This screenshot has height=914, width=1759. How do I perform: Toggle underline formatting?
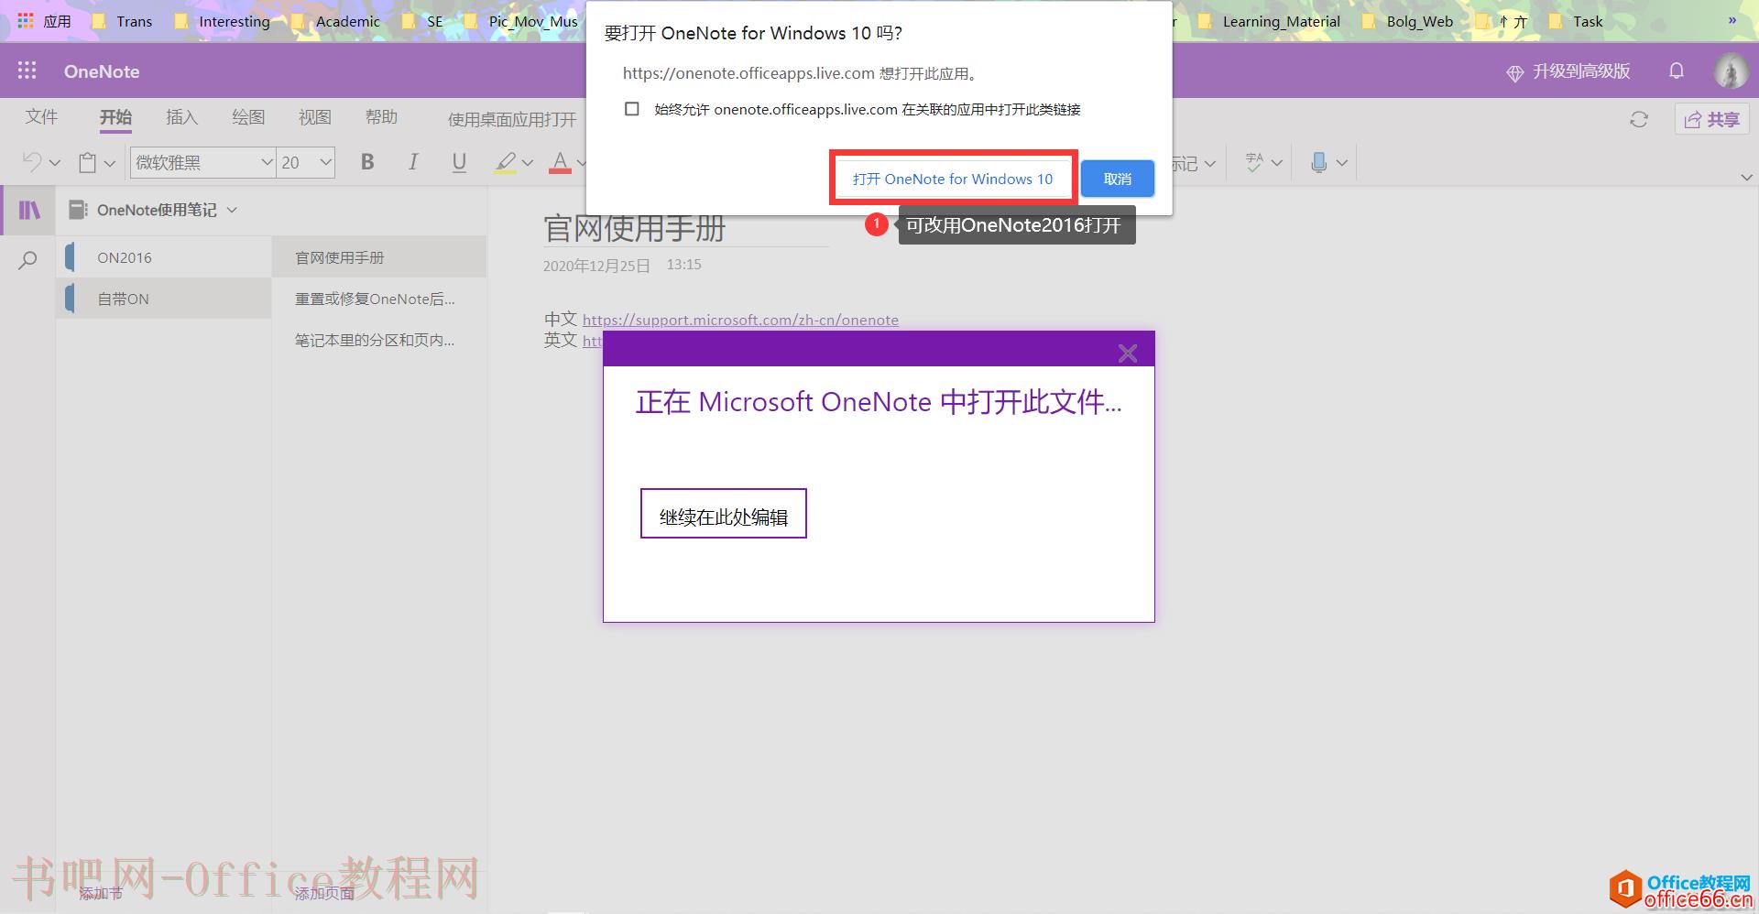coord(459,162)
